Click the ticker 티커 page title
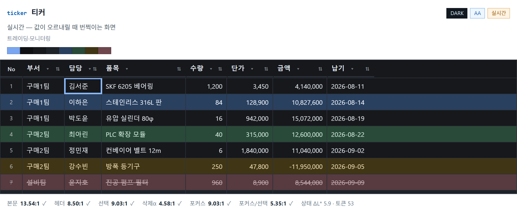 pyautogui.click(x=26, y=13)
